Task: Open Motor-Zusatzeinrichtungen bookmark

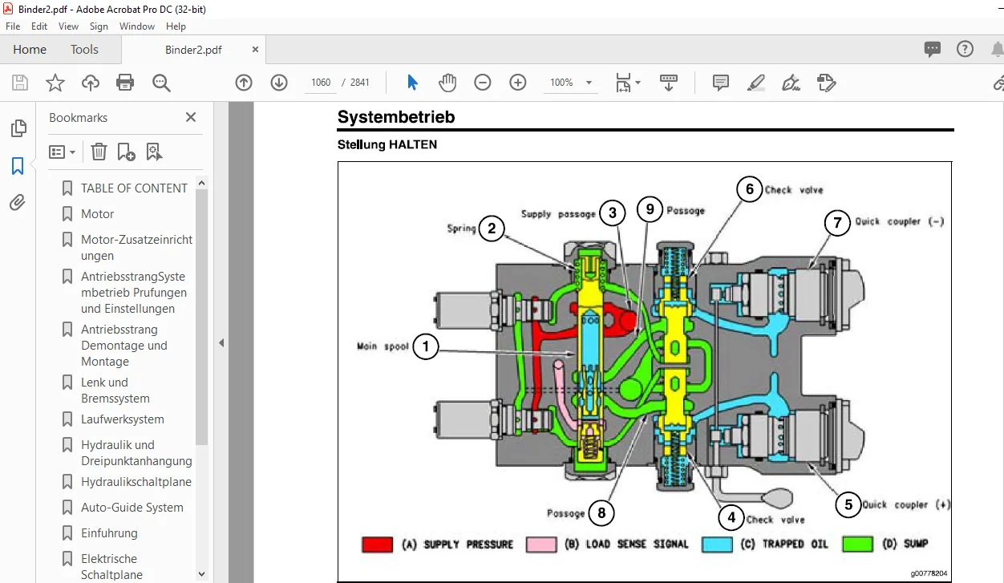Action: tap(136, 247)
